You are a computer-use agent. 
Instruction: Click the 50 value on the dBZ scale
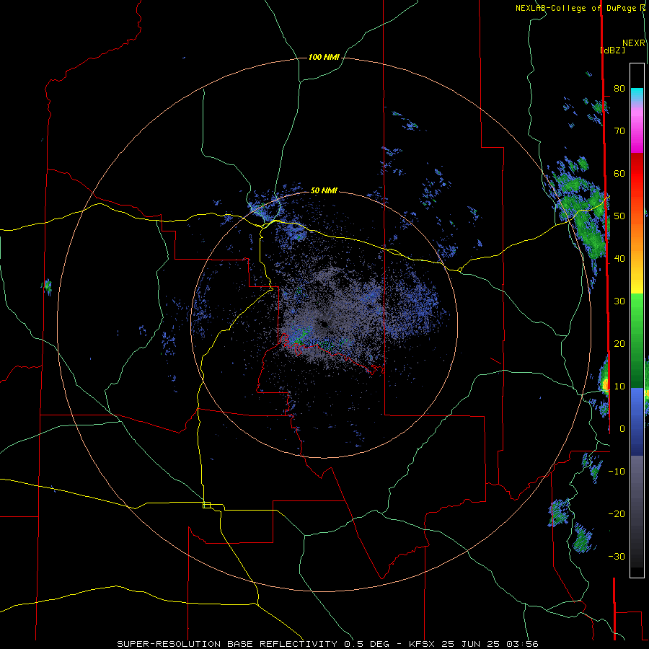pyautogui.click(x=619, y=216)
